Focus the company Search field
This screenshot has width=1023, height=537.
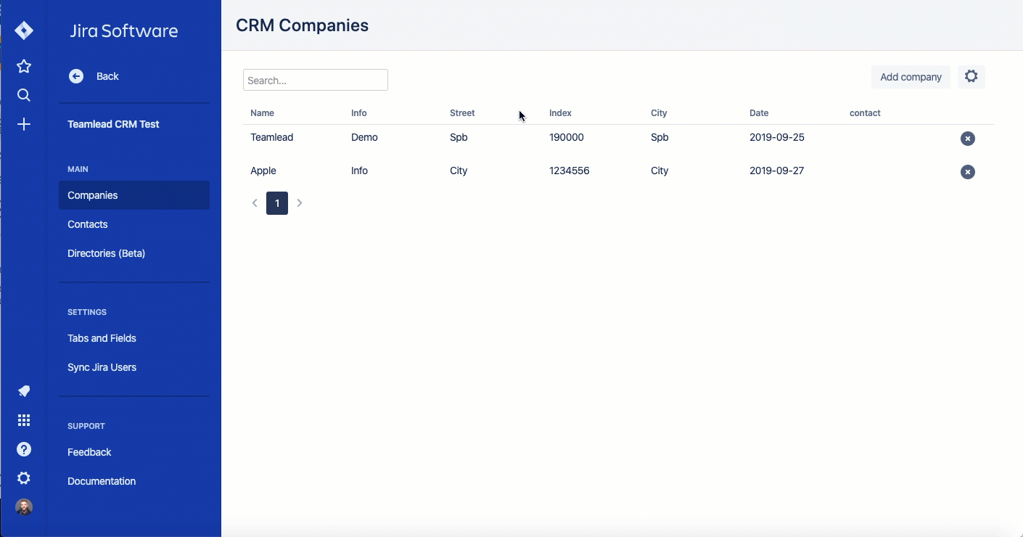(315, 80)
